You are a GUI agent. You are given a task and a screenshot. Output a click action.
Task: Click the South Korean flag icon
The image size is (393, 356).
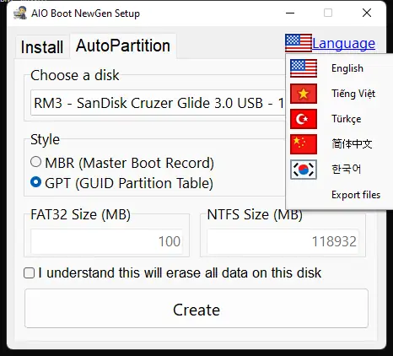tap(304, 170)
